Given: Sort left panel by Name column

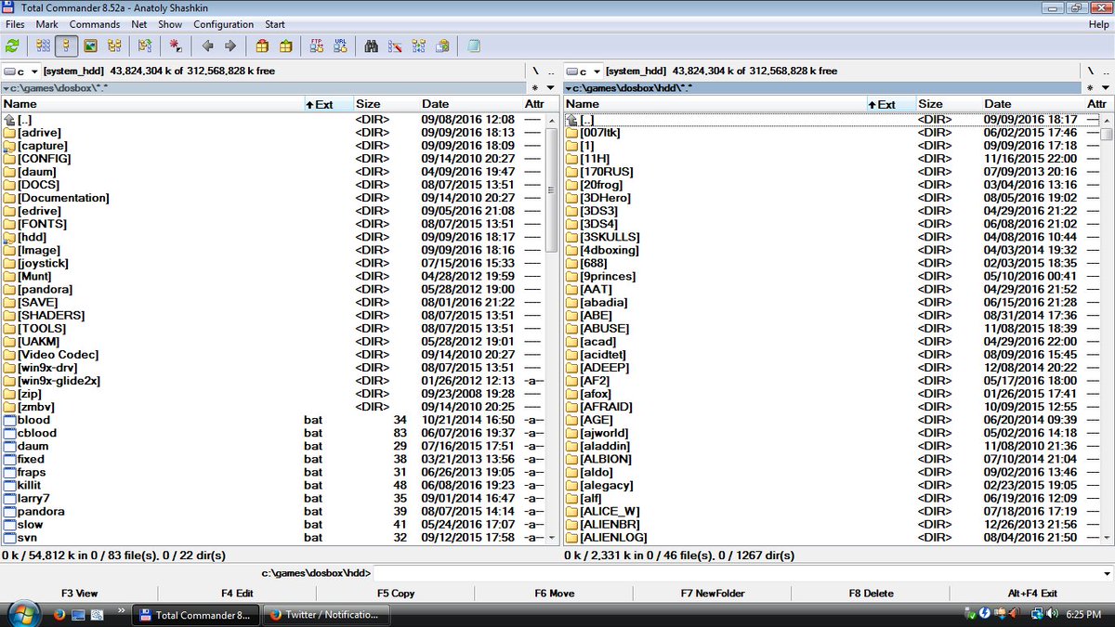Looking at the screenshot, I should [152, 104].
